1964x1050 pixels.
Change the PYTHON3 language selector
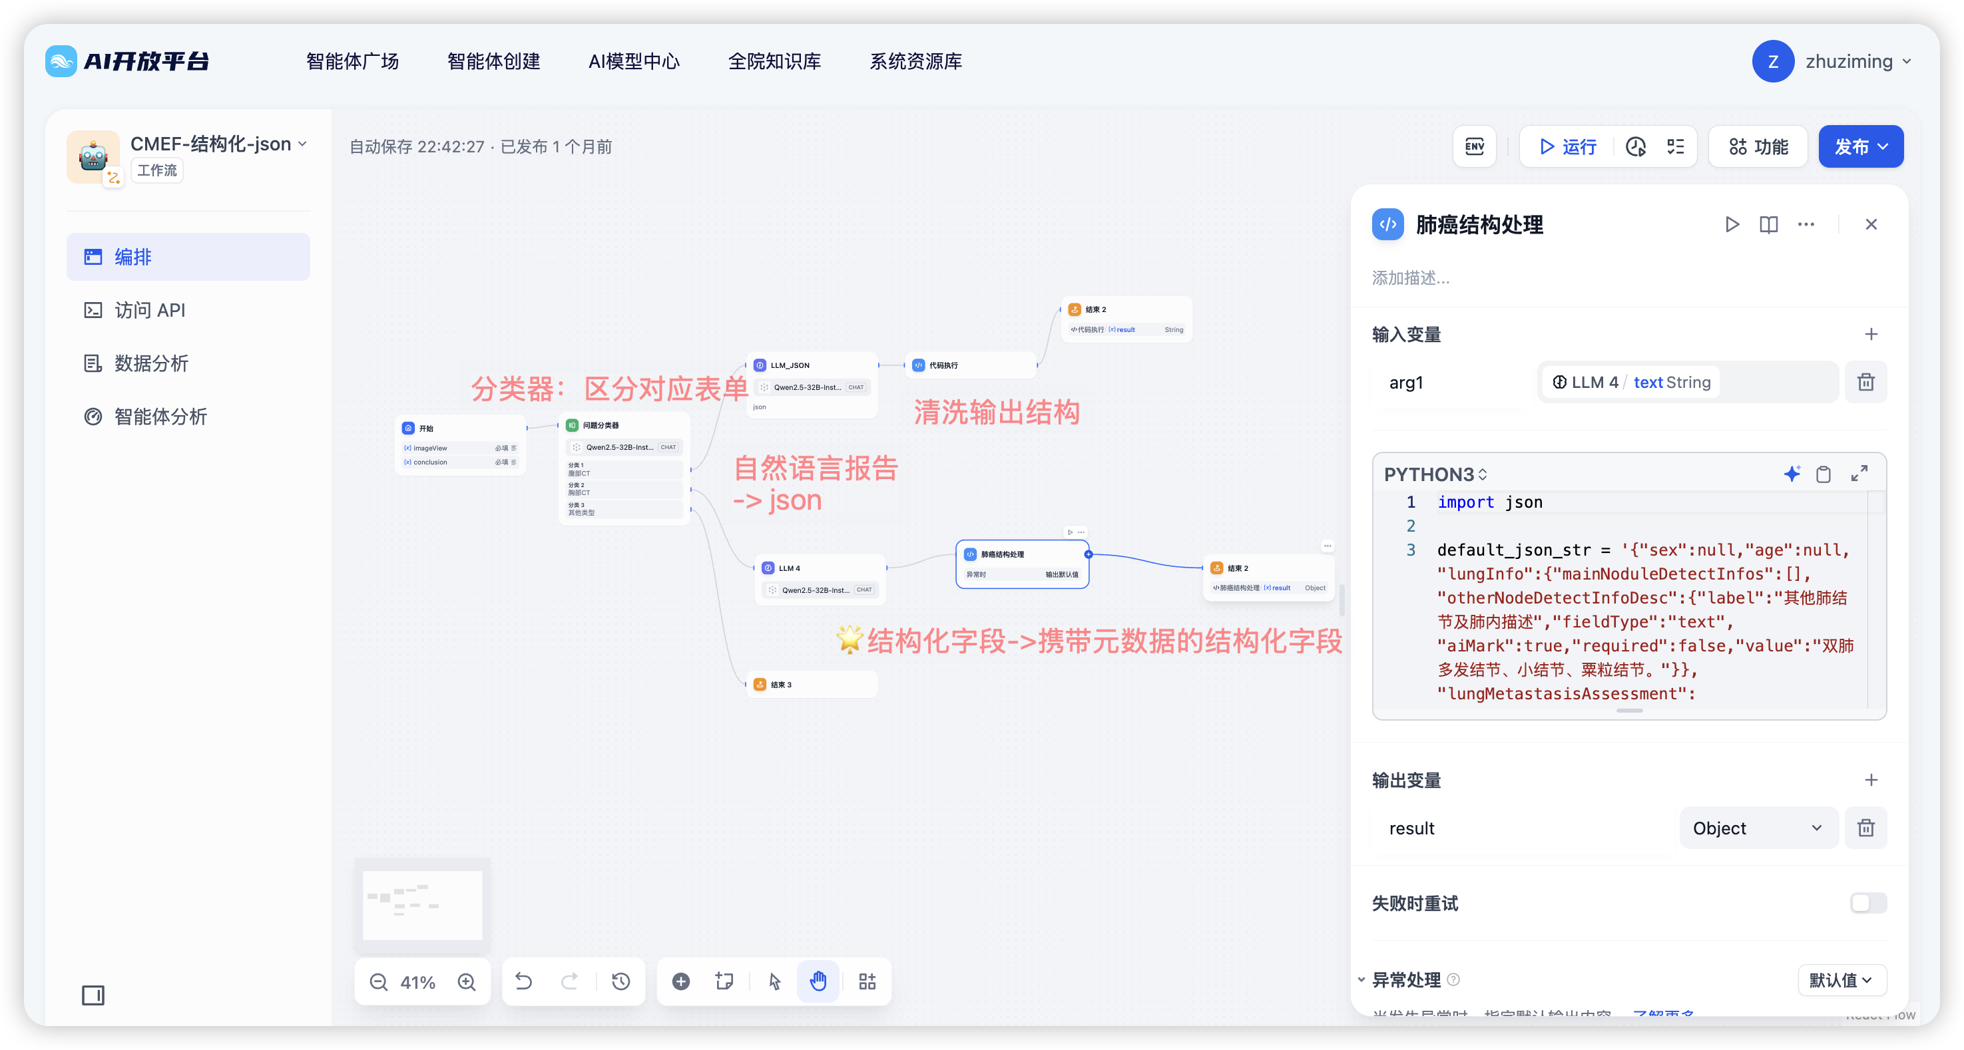click(1435, 474)
